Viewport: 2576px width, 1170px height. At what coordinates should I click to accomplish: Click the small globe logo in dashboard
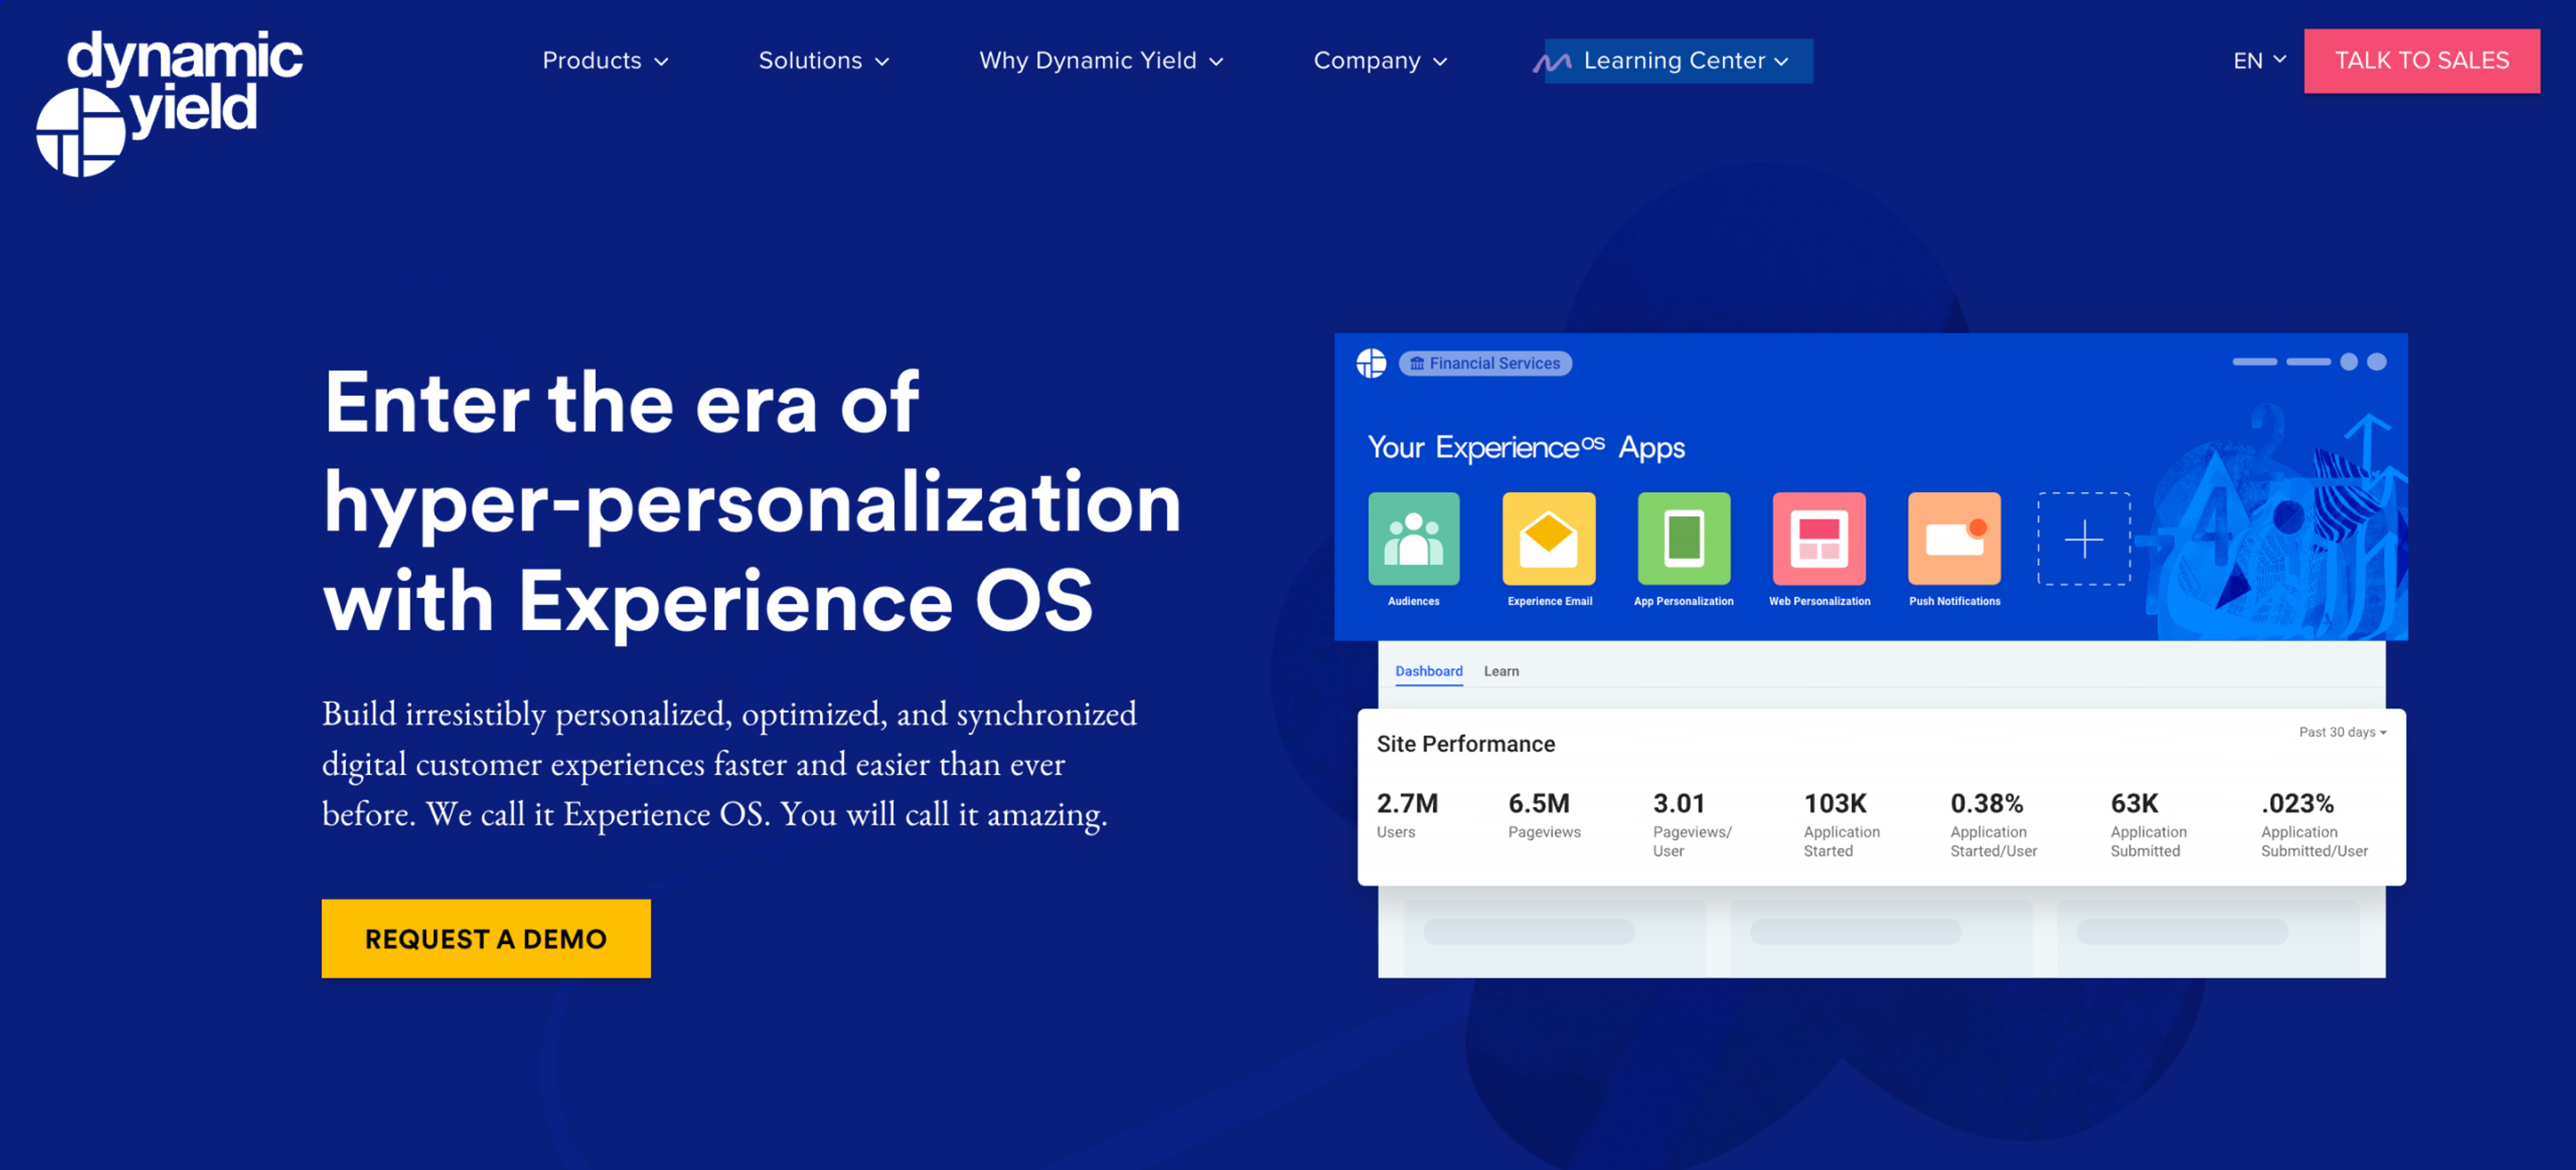point(1371,363)
